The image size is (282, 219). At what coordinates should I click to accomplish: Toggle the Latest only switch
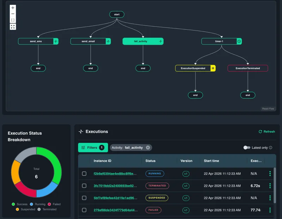point(247,148)
